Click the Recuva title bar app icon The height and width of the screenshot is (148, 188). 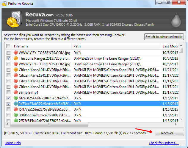tap(4, 4)
